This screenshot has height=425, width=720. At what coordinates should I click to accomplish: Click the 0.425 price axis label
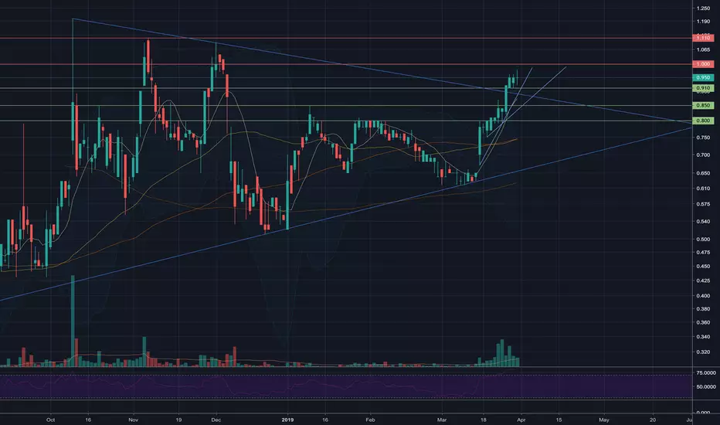pos(703,280)
